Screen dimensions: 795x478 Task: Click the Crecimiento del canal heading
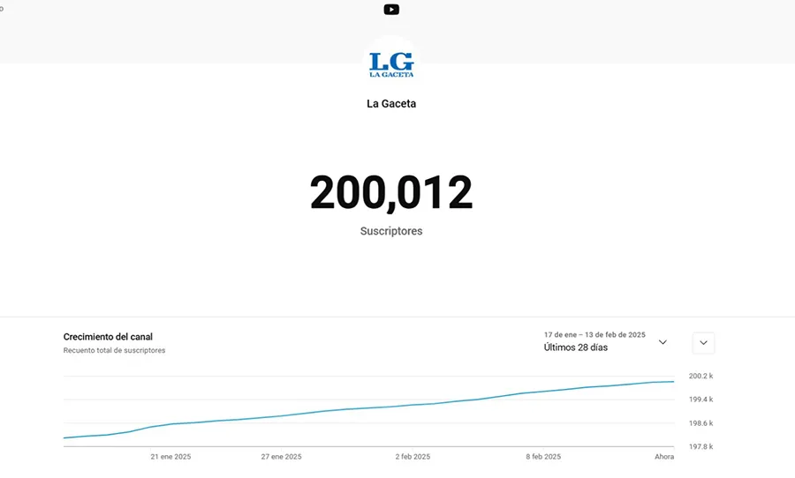click(x=108, y=337)
